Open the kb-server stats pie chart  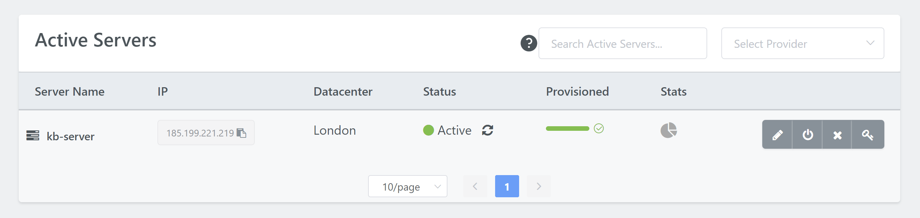(669, 130)
